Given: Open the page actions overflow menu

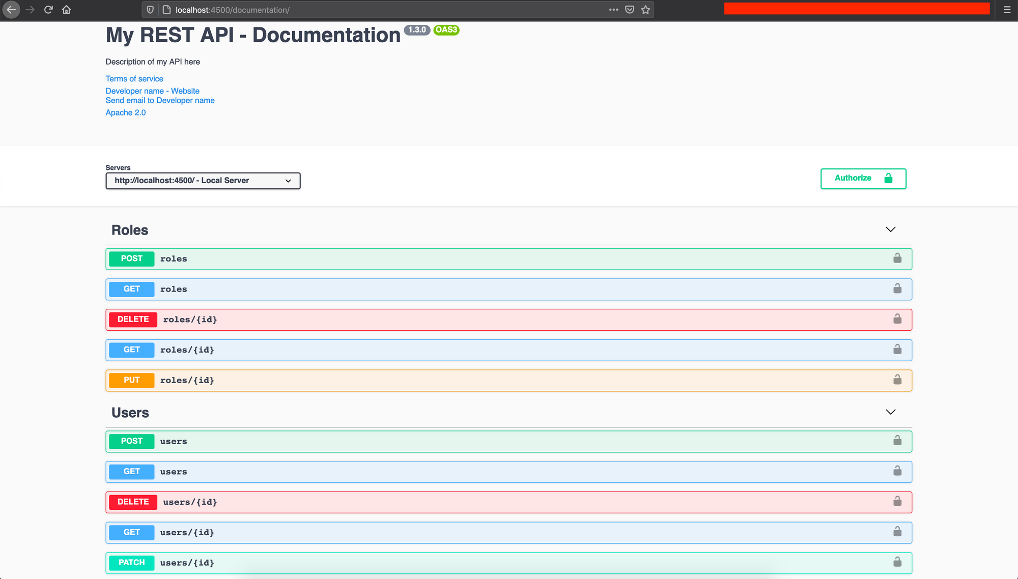Looking at the screenshot, I should (613, 9).
